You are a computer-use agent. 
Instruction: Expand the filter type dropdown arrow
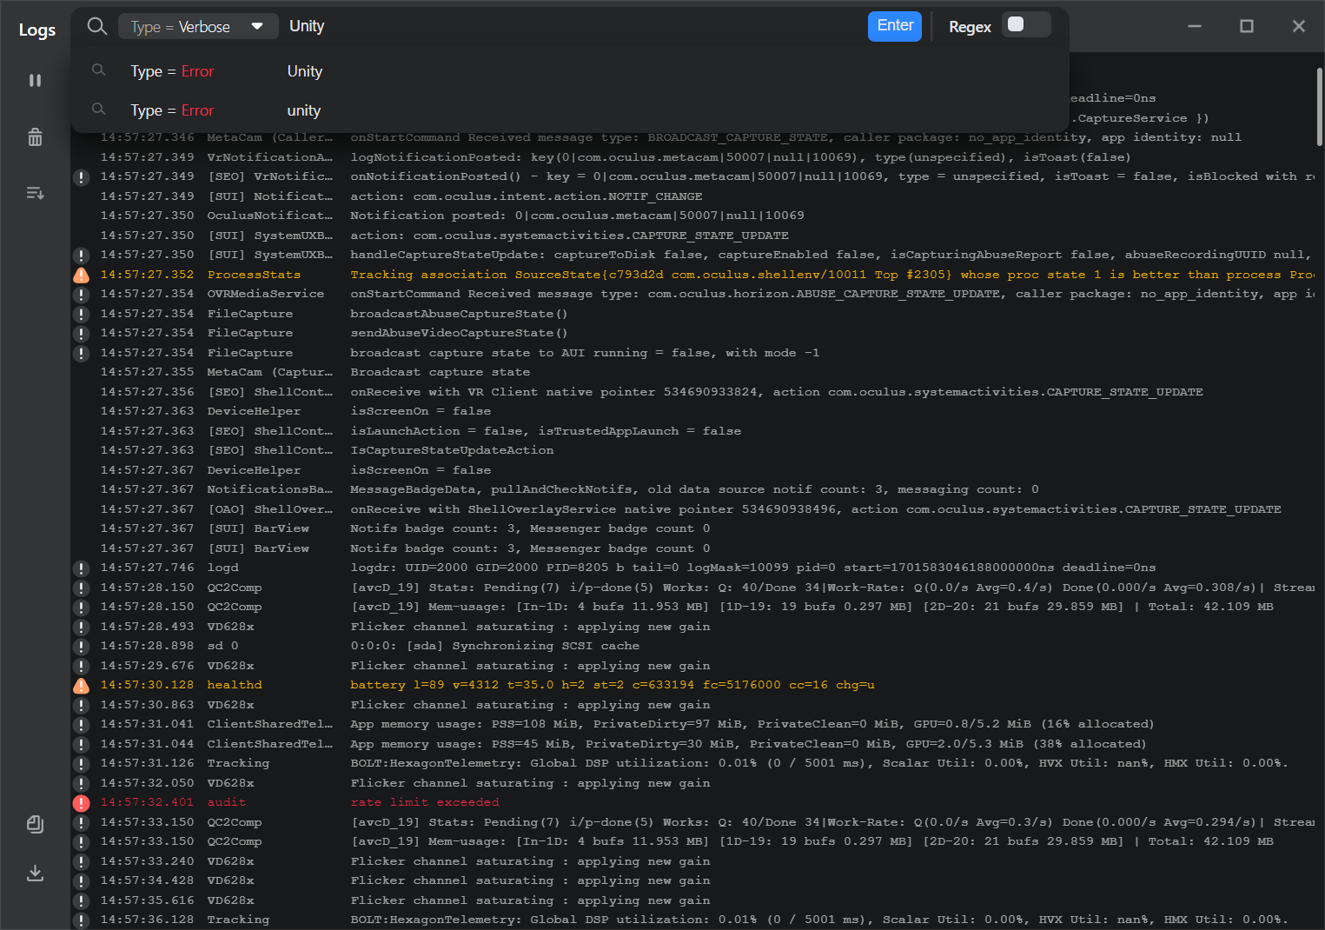tap(257, 26)
